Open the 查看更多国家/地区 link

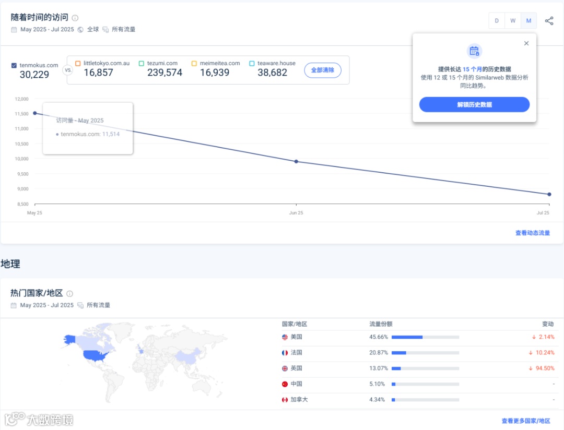[x=526, y=421]
